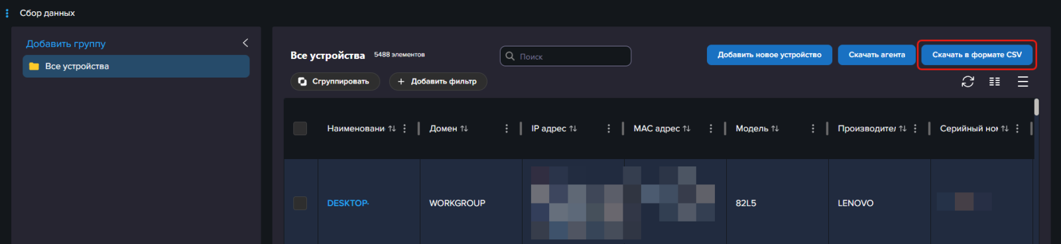Image resolution: width=1061 pixels, height=244 pixels.
Task: Tick the select-all checkbox in table header
Action: tap(300, 129)
